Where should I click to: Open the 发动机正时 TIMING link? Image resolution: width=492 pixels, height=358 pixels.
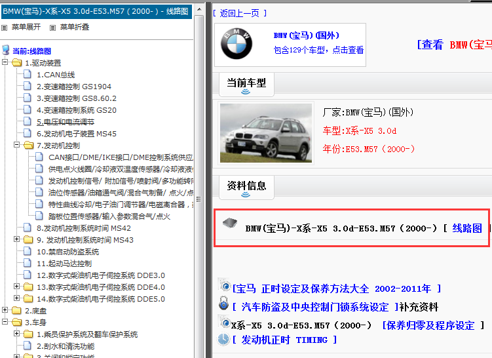pos(284,340)
